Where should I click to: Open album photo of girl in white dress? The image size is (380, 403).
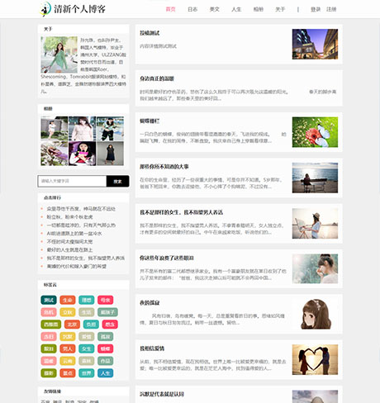tap(55, 128)
